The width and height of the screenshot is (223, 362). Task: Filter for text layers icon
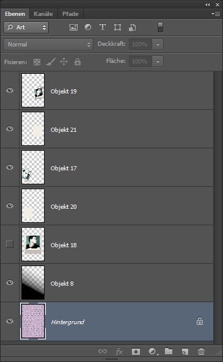click(103, 27)
